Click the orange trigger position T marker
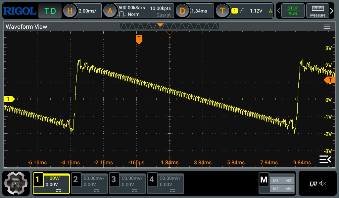Screen dimensions: 339x198 coord(139,40)
